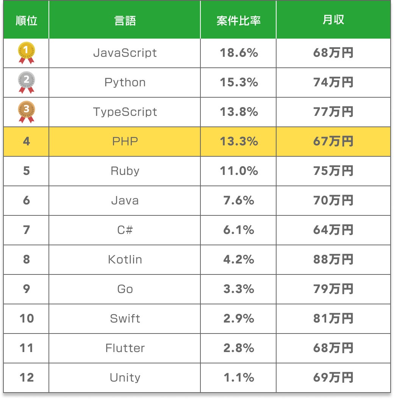Image resolution: width=394 pixels, height=399 pixels.
Task: Click the rank number 12 cell
Action: coord(27,378)
